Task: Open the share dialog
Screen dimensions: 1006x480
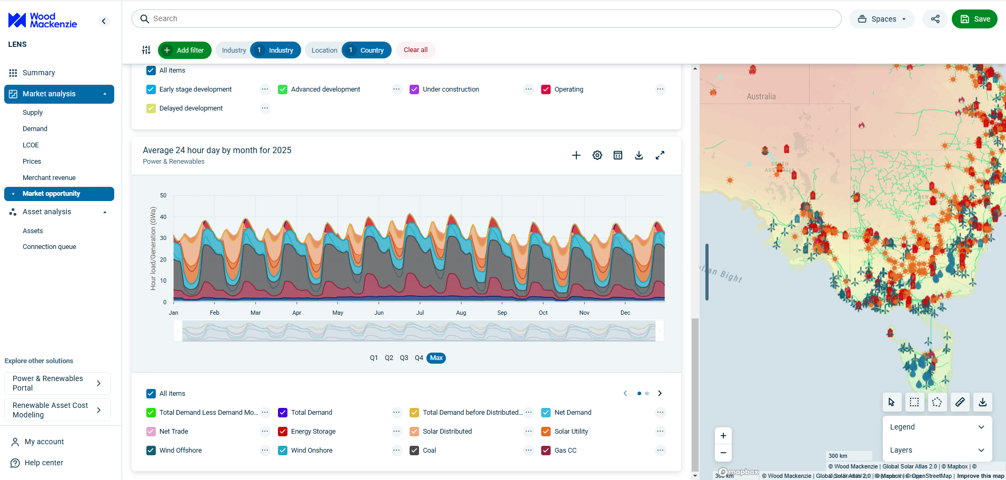Action: coord(935,18)
